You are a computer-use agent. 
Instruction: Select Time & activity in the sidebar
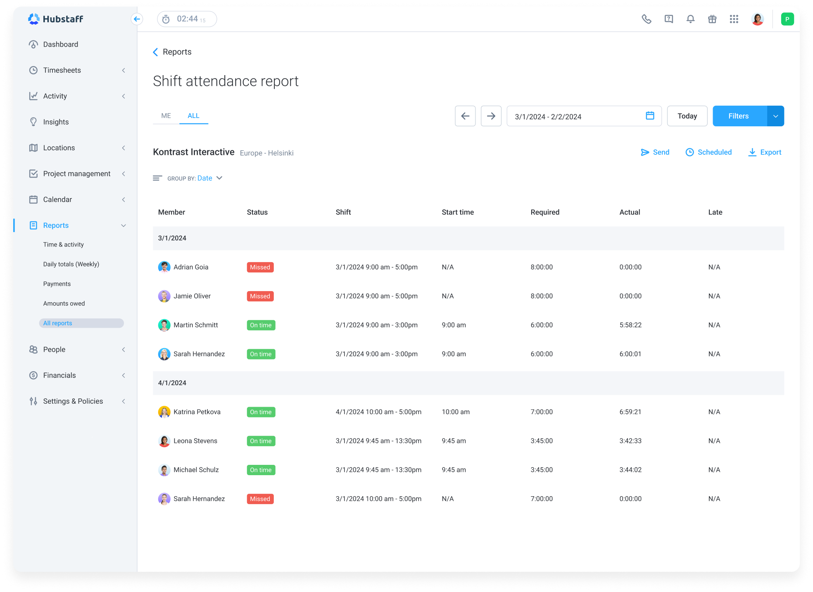(63, 244)
